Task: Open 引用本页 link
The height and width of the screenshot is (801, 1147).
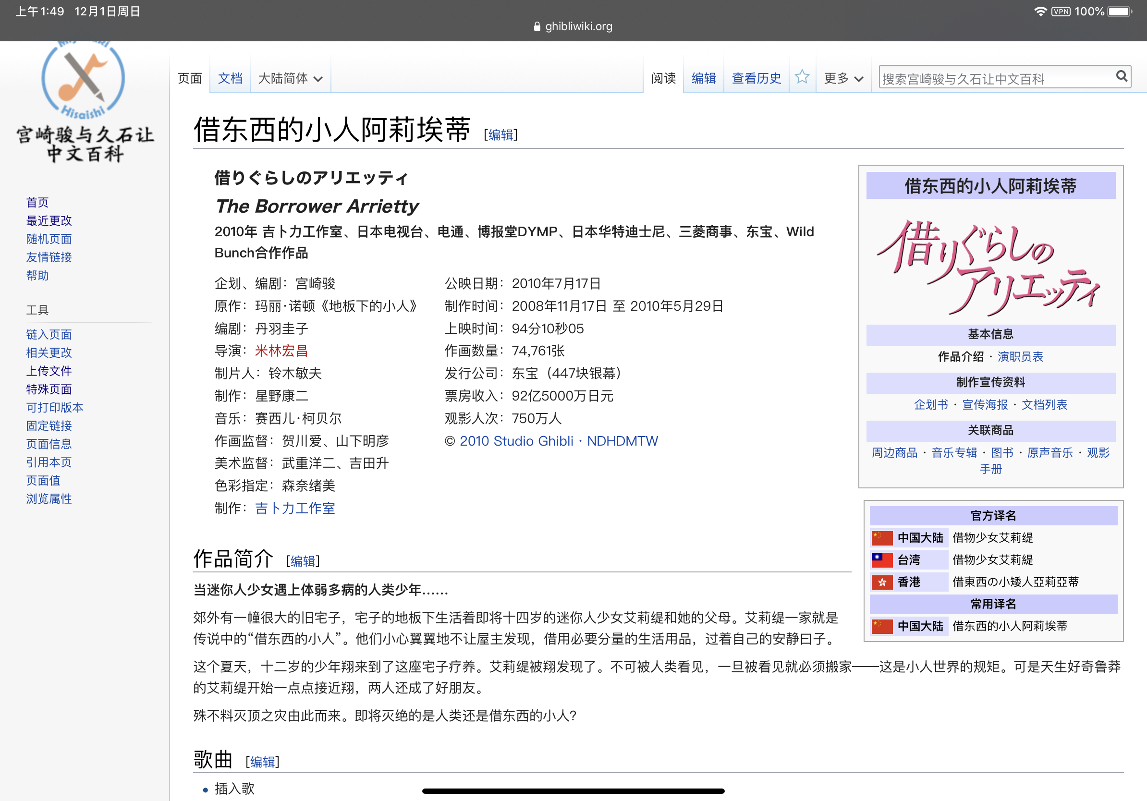Action: pos(49,462)
